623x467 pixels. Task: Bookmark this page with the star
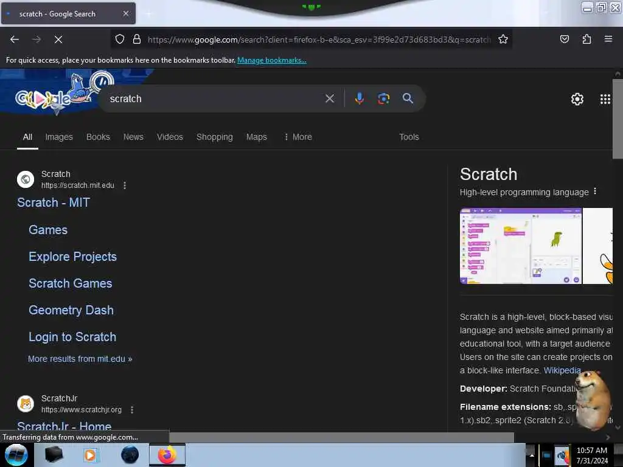point(503,39)
